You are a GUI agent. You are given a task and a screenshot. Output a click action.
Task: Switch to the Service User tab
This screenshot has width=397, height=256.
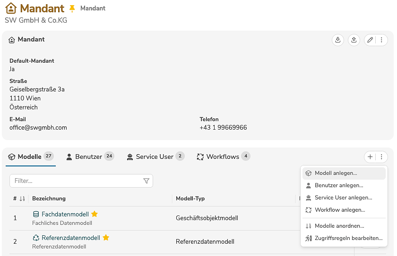[x=154, y=157]
